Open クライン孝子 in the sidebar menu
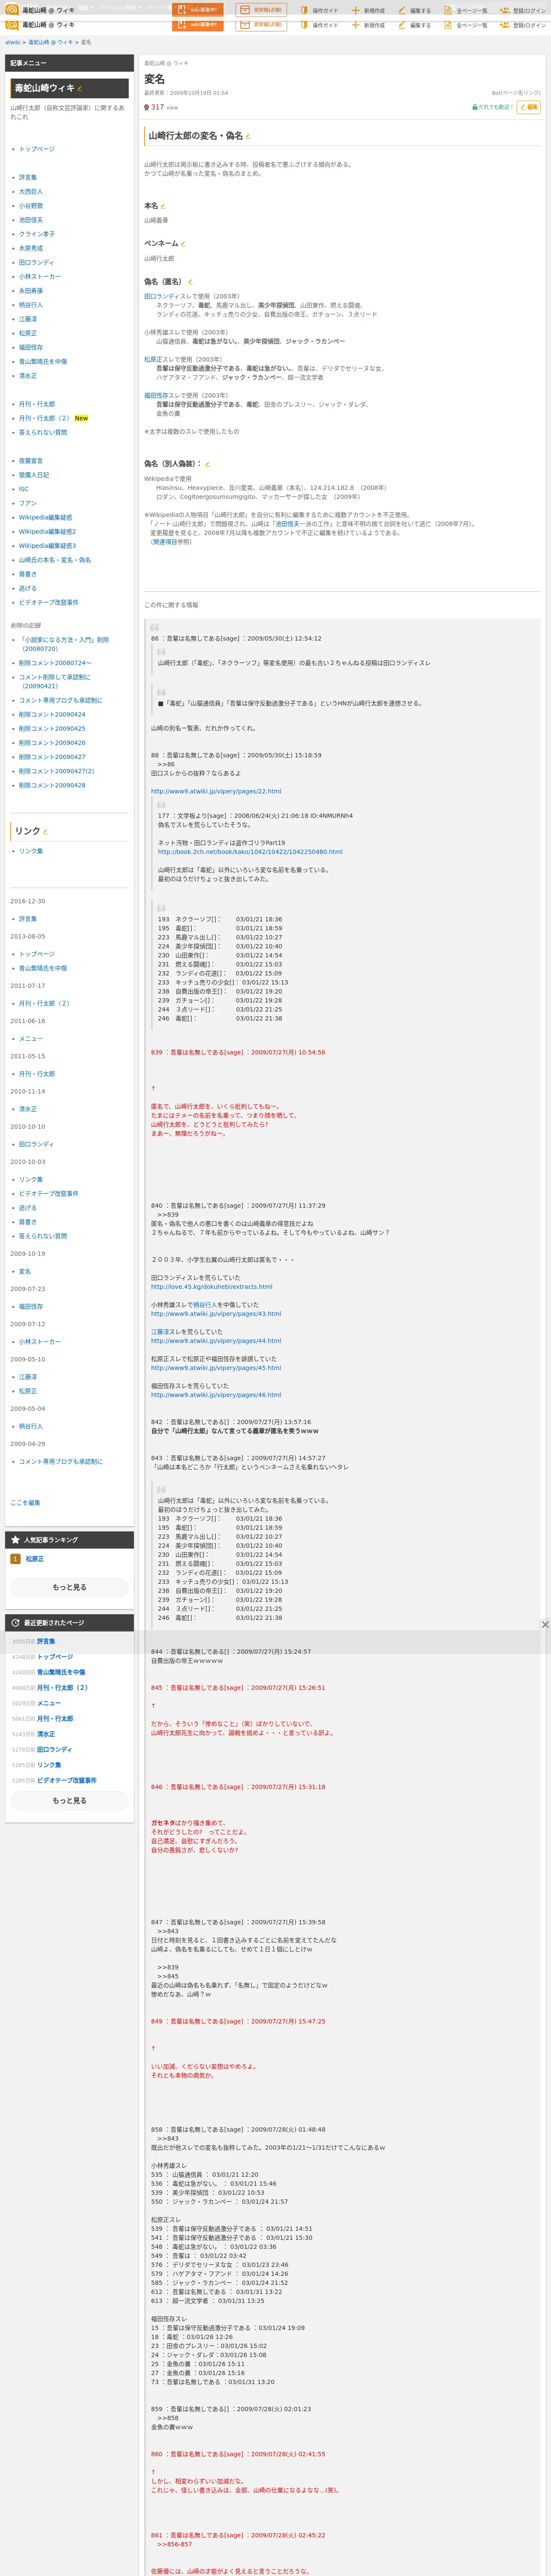This screenshot has height=2576, width=551. point(37,234)
